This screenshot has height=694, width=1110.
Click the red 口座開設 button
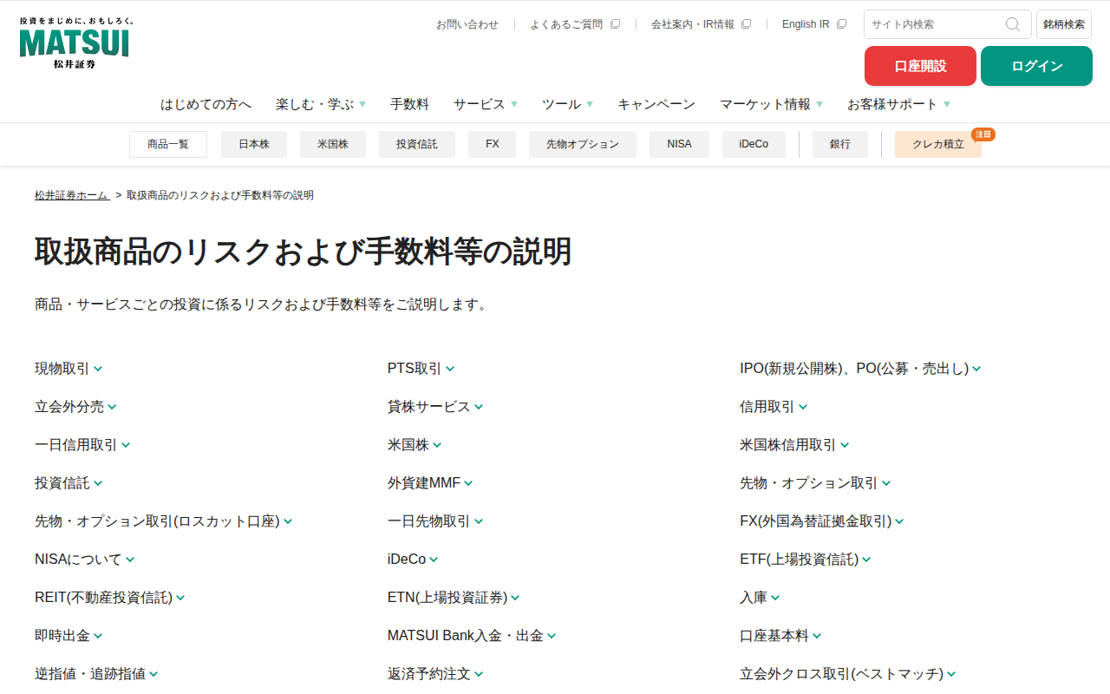coord(920,66)
